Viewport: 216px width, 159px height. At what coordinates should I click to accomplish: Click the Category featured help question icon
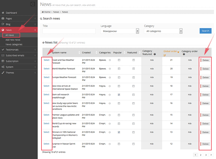click(155, 54)
